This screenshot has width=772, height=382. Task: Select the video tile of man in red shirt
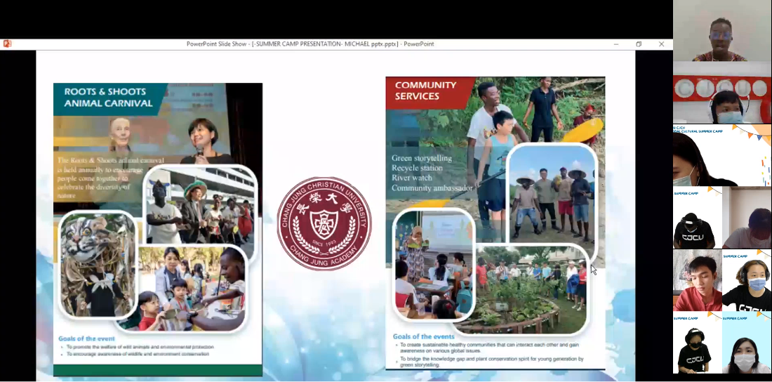[x=697, y=280]
